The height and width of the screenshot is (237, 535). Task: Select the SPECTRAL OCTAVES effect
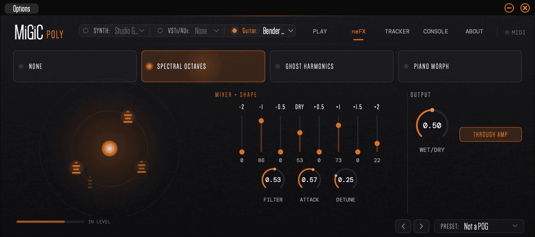203,66
